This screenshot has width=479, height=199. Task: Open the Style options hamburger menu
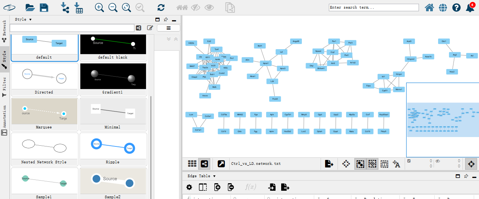(168, 28)
